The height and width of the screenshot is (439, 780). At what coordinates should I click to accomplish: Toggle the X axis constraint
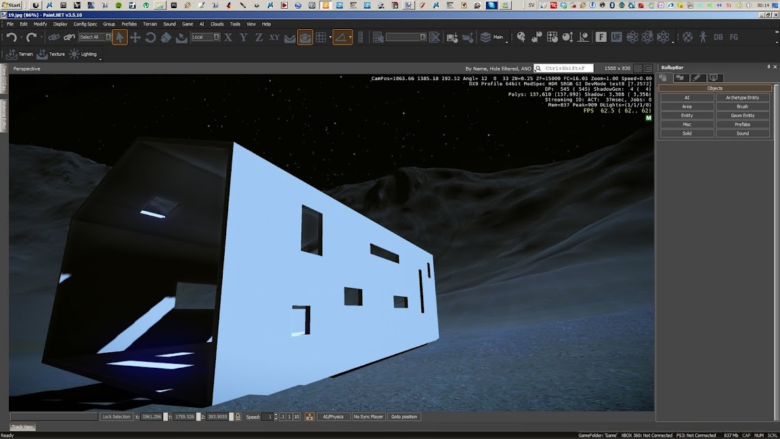coord(228,37)
